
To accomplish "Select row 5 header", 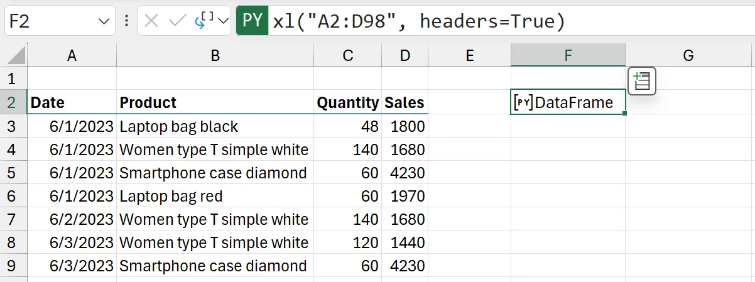I will (13, 173).
